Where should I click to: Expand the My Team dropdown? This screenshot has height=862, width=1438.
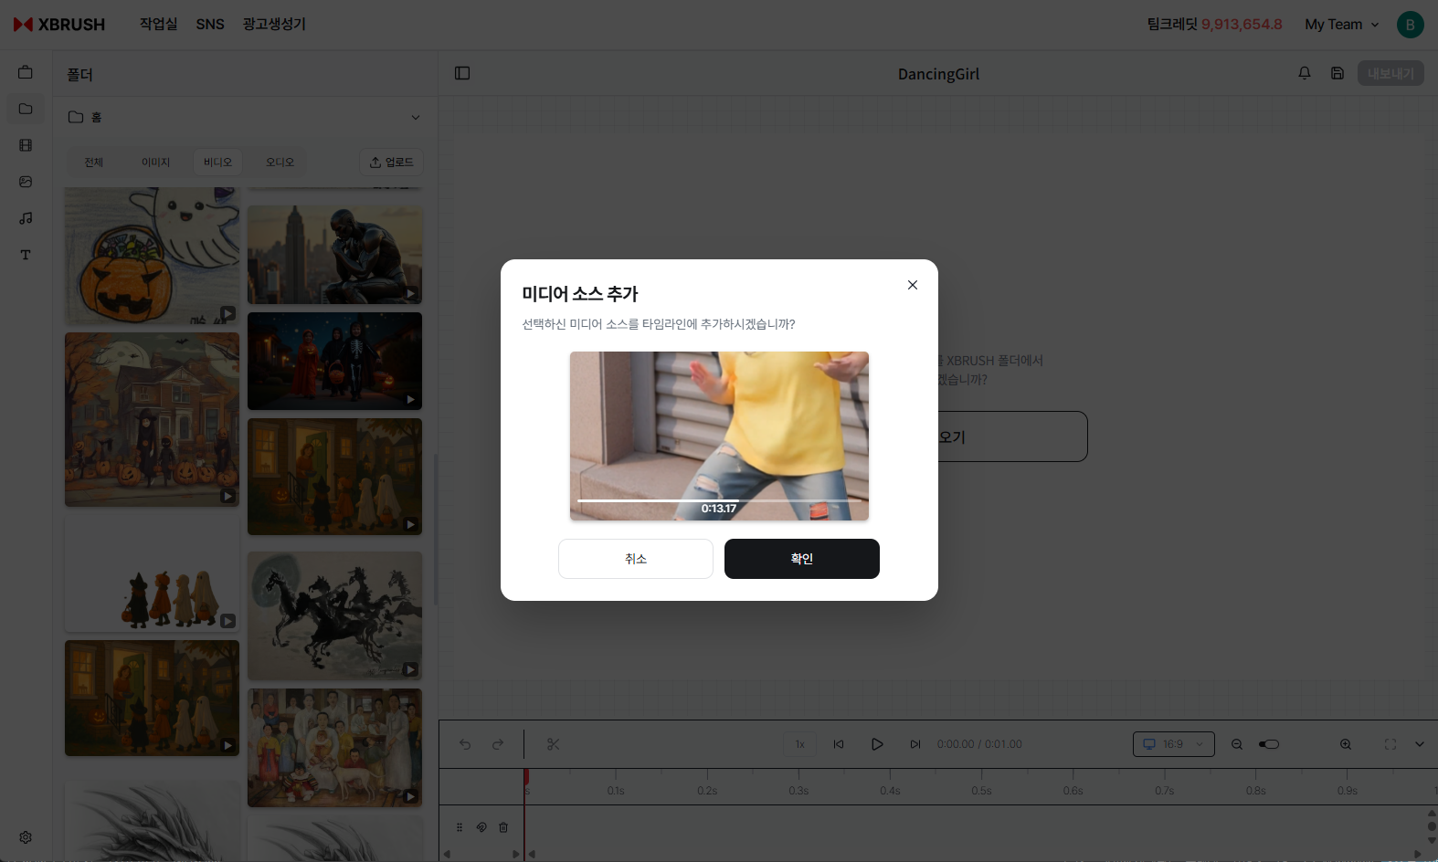[1341, 25]
